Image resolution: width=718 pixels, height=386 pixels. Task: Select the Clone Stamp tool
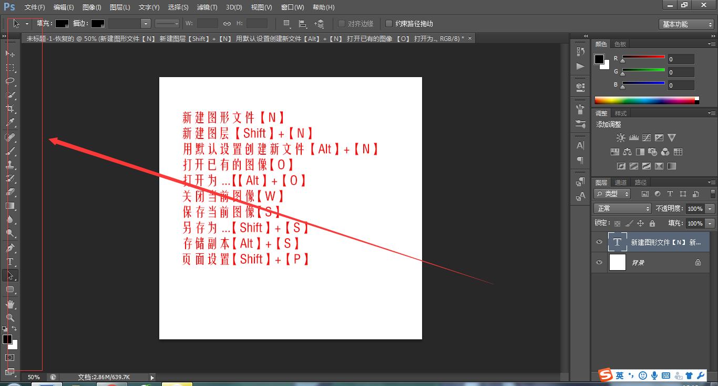[10, 165]
